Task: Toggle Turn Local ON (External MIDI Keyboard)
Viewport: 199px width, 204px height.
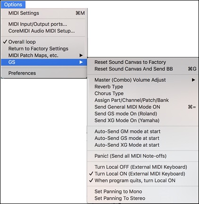Action: [143, 174]
